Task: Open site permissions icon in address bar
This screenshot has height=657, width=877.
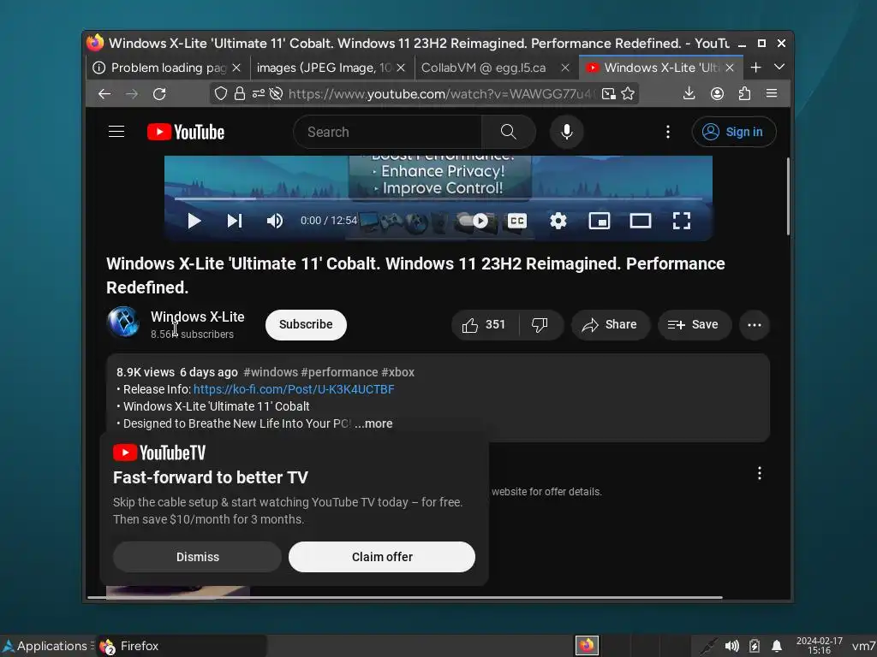Action: coord(258,94)
